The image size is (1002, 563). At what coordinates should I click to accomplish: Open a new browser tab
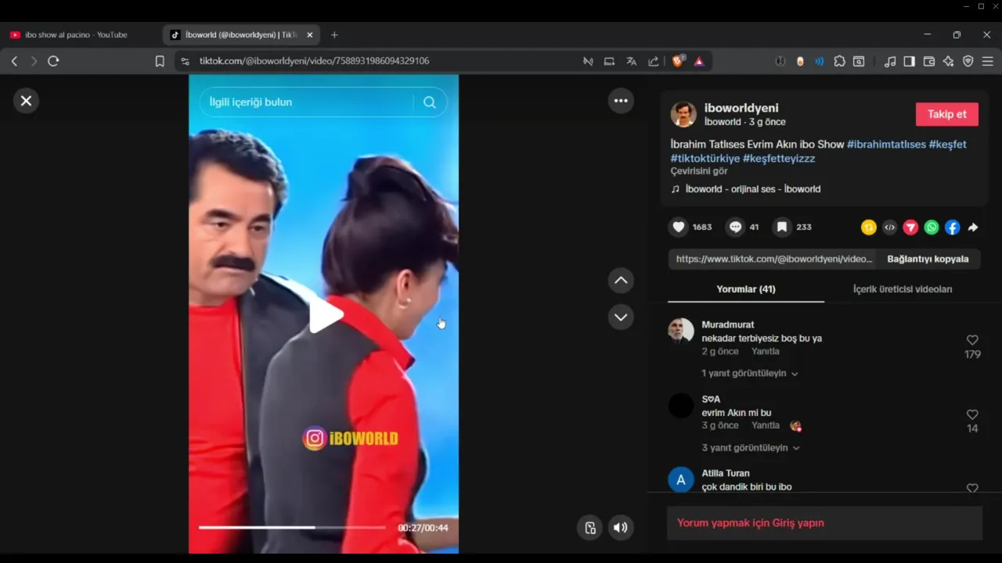click(x=334, y=34)
